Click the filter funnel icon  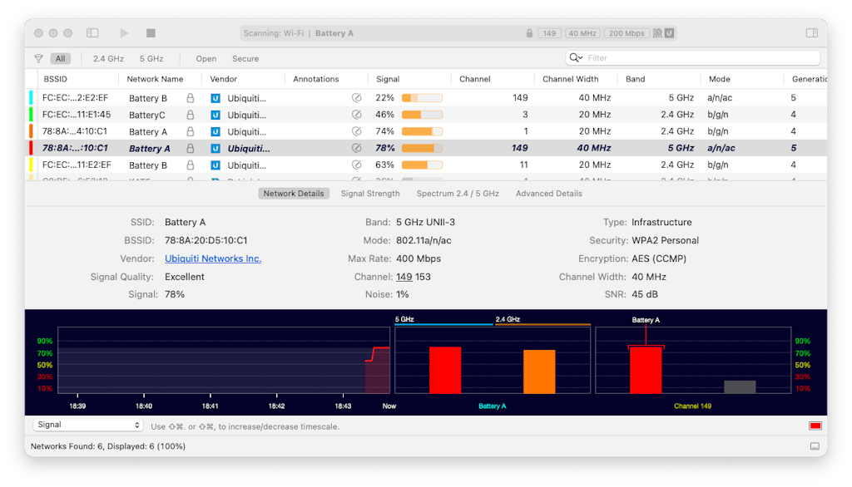[38, 59]
